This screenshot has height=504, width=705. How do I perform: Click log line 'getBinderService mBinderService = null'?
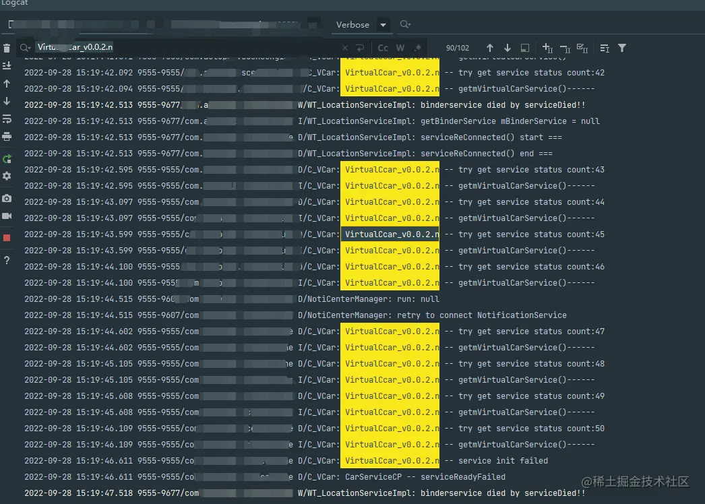(x=312, y=121)
